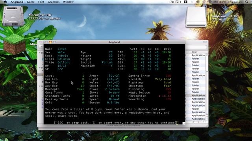Click the Best column header
252x141 pixels.
[167, 49]
